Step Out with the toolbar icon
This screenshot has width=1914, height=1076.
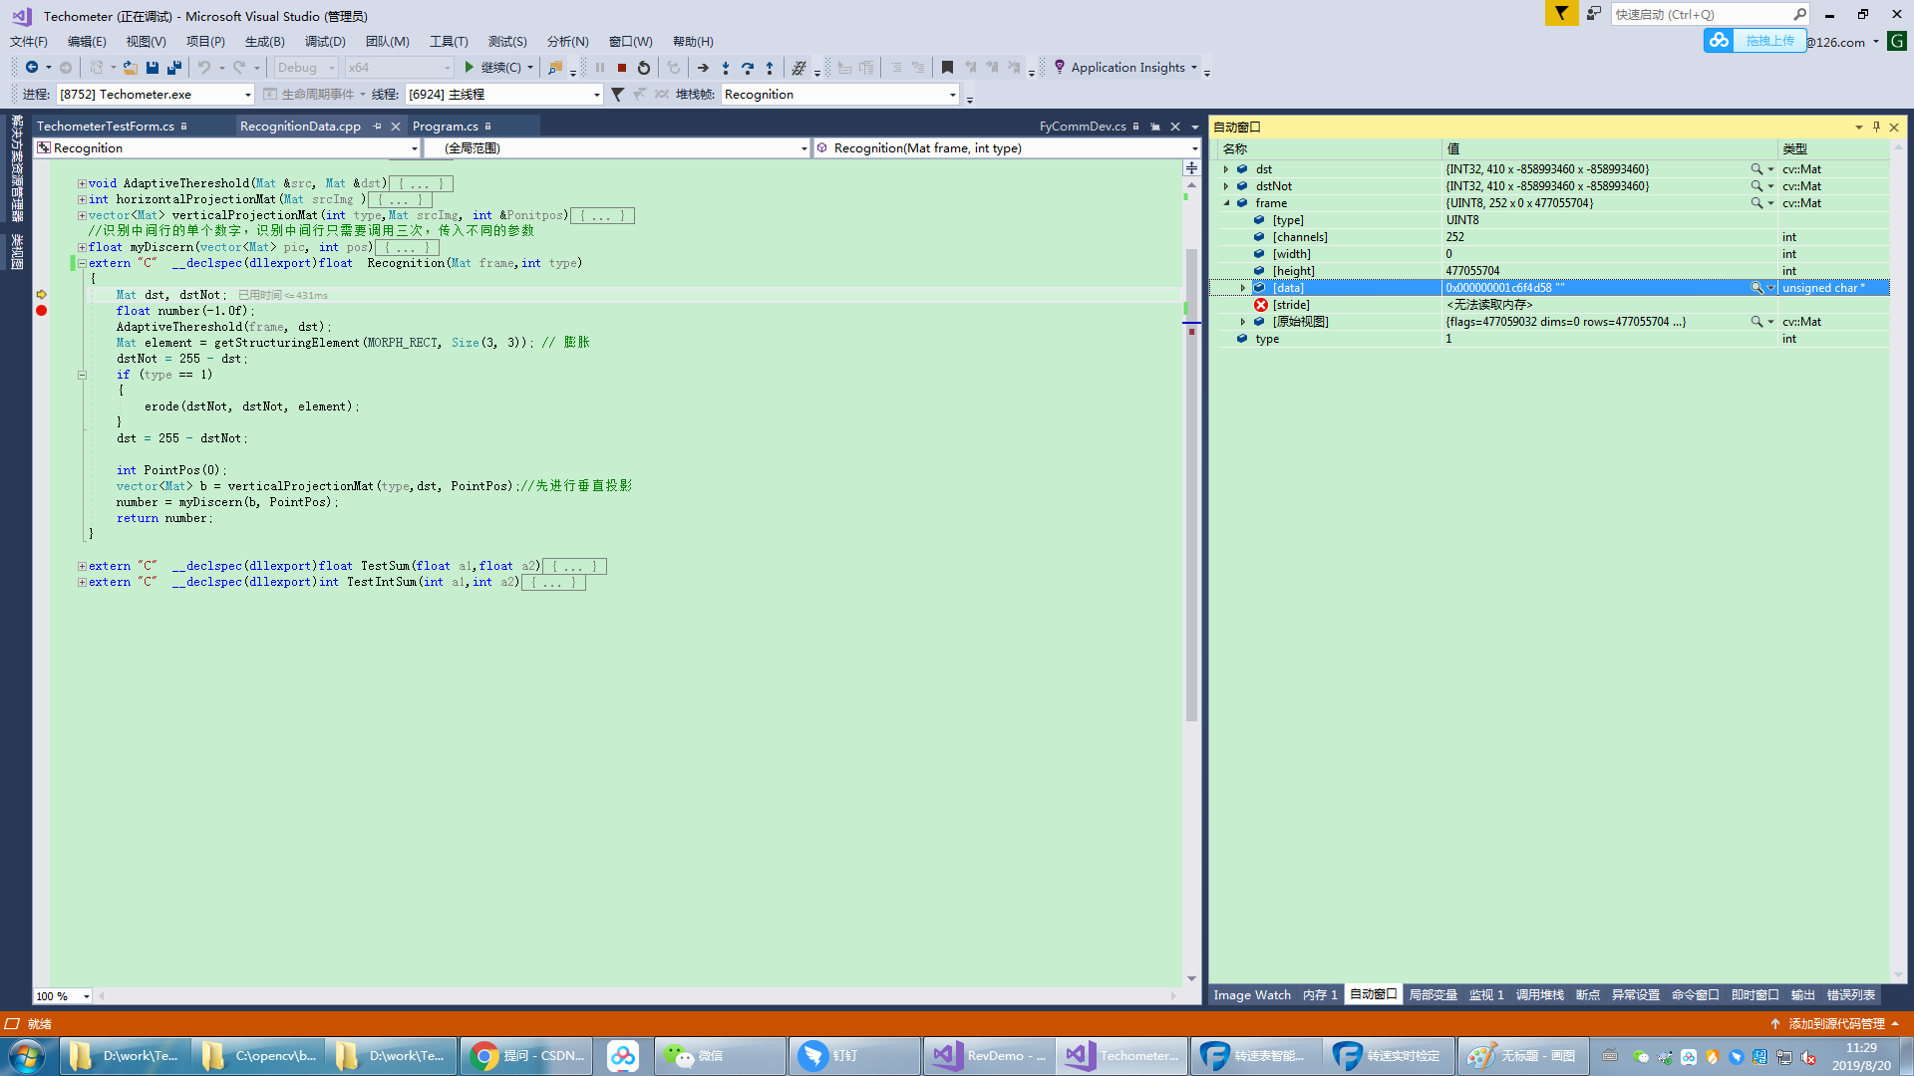pos(770,68)
